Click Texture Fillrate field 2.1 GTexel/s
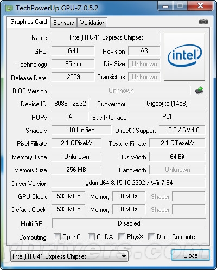The height and width of the screenshot is (270, 217). [177, 143]
